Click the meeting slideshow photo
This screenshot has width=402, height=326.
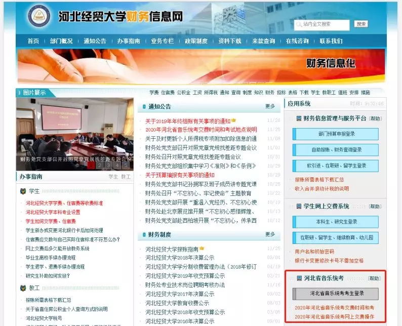74,134
